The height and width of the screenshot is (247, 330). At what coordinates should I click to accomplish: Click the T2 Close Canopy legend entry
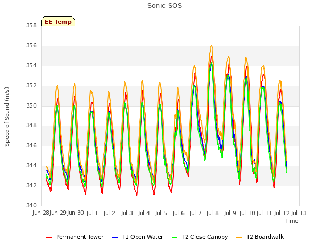coord(200,237)
